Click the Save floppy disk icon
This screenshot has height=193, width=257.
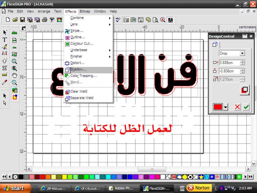coord(23,20)
